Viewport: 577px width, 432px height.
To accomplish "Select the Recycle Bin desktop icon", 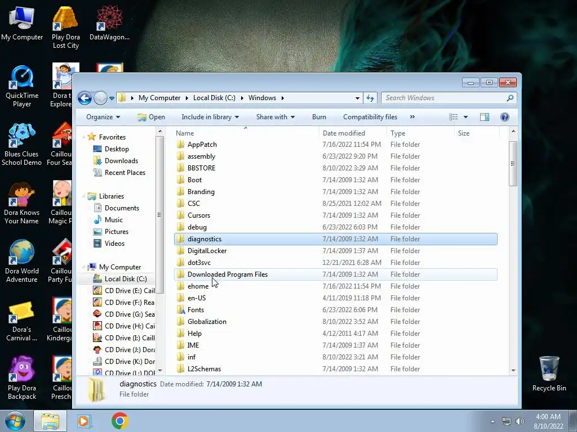I will coord(549,373).
